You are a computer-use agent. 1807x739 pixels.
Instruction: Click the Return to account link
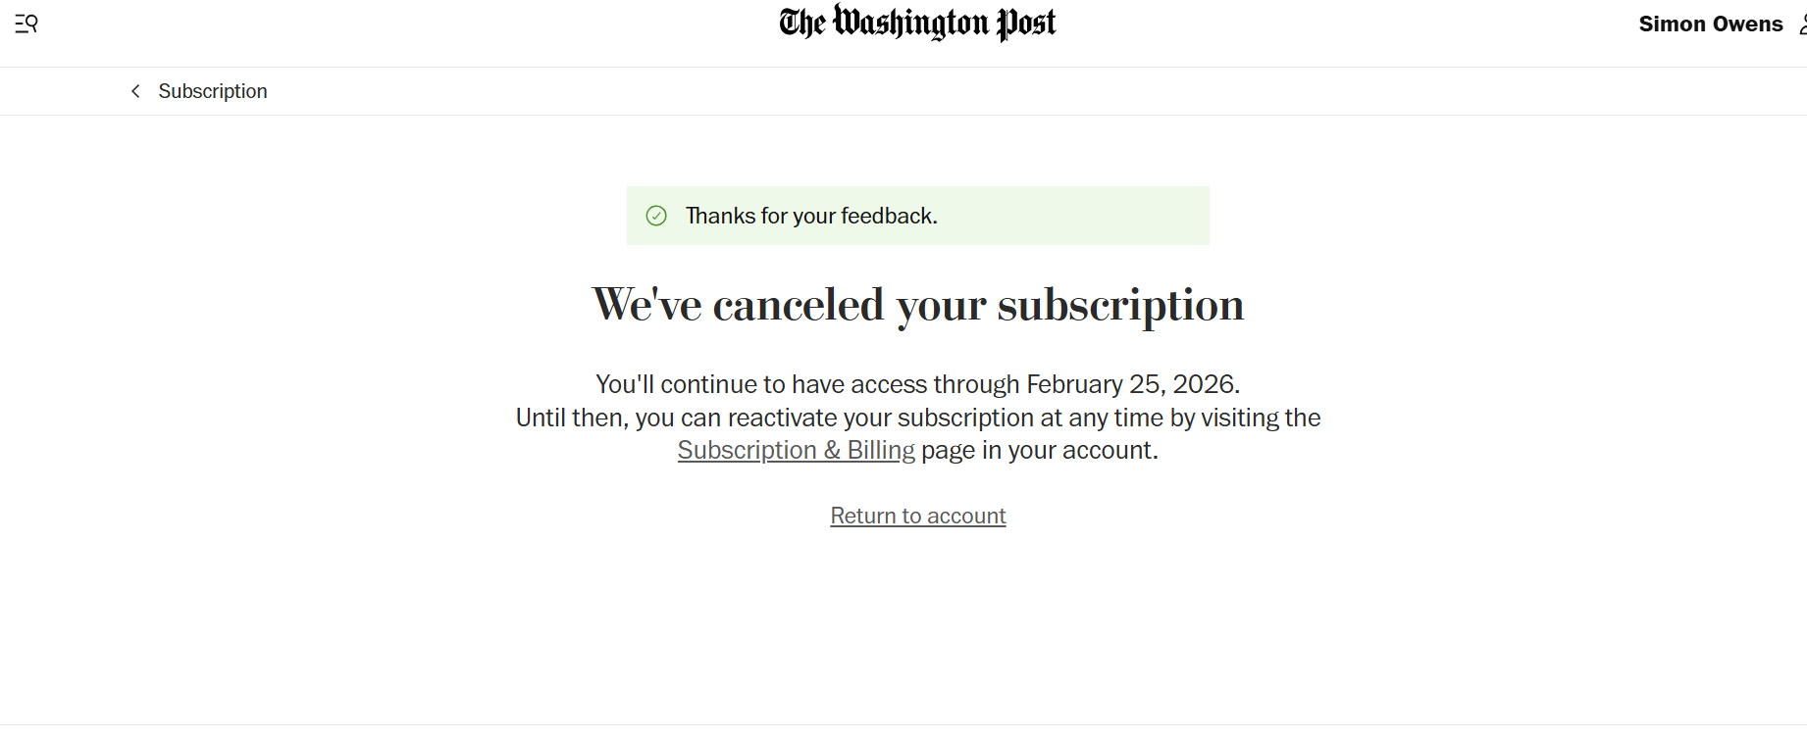(917, 516)
